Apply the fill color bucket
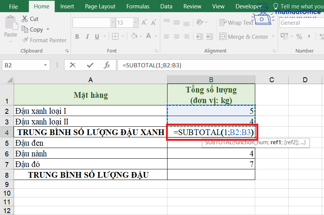Image resolution: width=324 pixels, height=215 pixels. pos(134,36)
